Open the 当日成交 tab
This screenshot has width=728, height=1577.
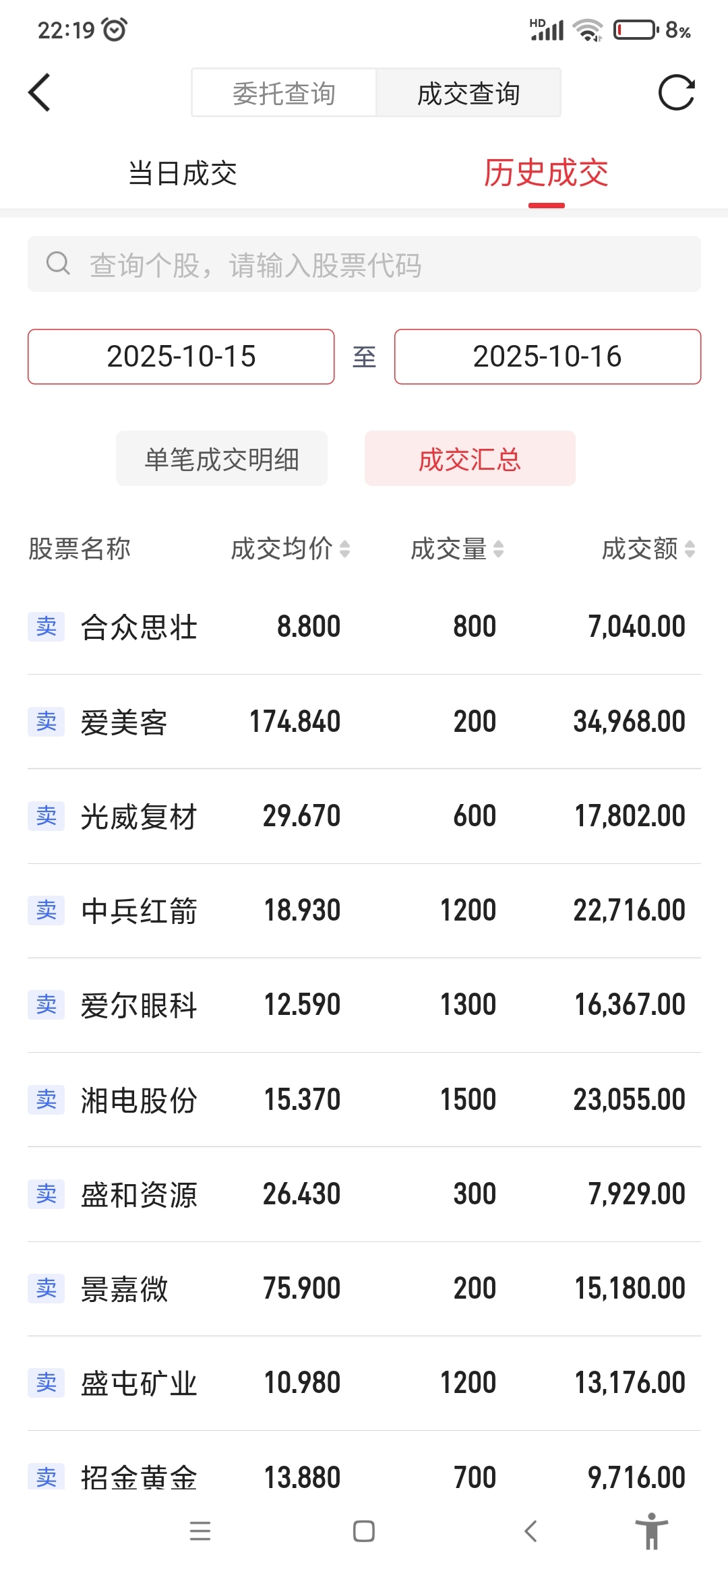click(183, 173)
